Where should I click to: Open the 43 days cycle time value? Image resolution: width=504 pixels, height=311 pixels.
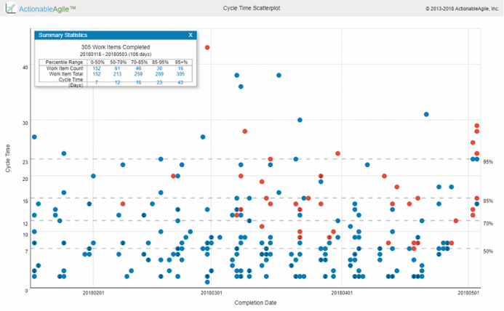coord(180,83)
